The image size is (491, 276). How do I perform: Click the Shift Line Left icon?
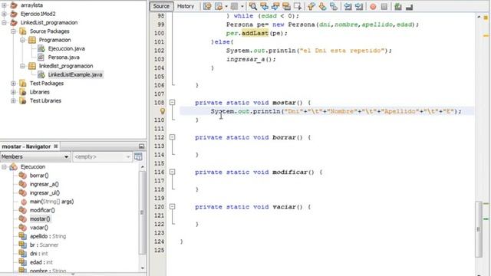tap(348, 6)
